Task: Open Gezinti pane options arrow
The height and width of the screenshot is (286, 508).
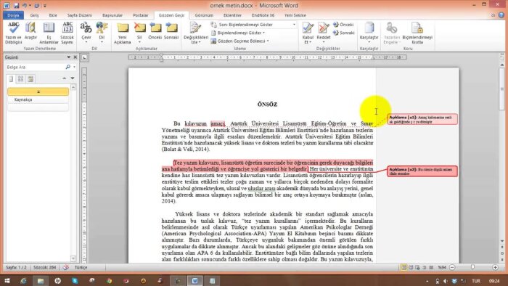Action: click(69, 57)
